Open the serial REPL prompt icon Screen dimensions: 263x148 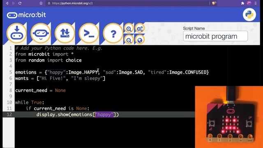click(89, 33)
